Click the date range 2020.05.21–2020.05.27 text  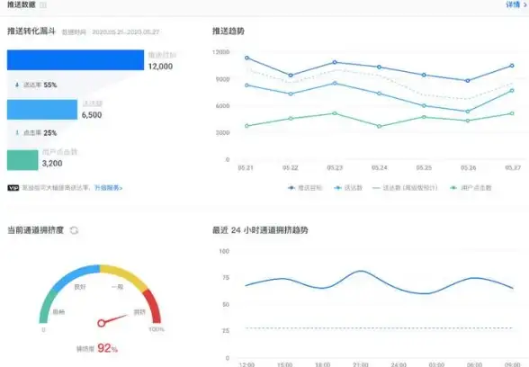click(126, 32)
